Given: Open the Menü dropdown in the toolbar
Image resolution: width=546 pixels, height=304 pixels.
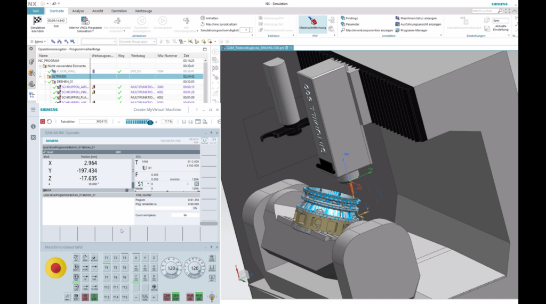Looking at the screenshot, I should click(38, 42).
